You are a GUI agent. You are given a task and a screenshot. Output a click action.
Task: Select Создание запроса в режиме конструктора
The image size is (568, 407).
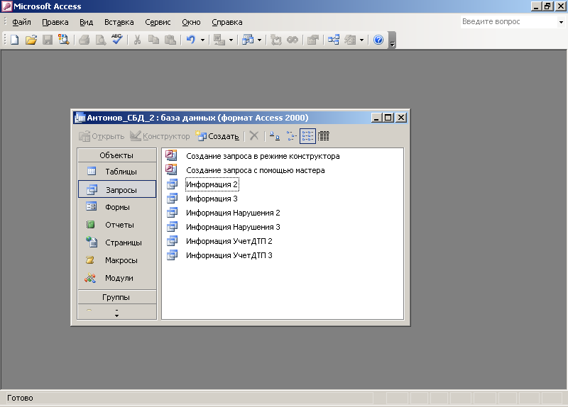coord(253,156)
